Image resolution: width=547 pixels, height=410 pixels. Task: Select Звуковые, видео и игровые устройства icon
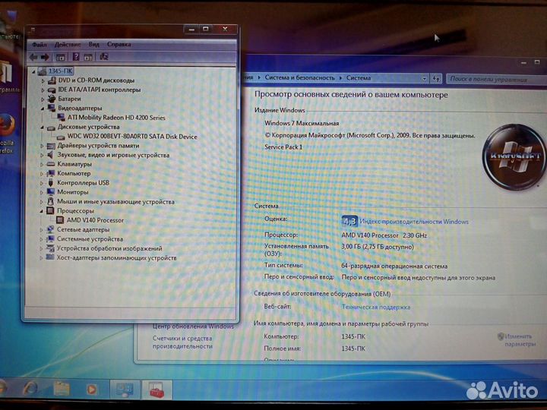51,155
